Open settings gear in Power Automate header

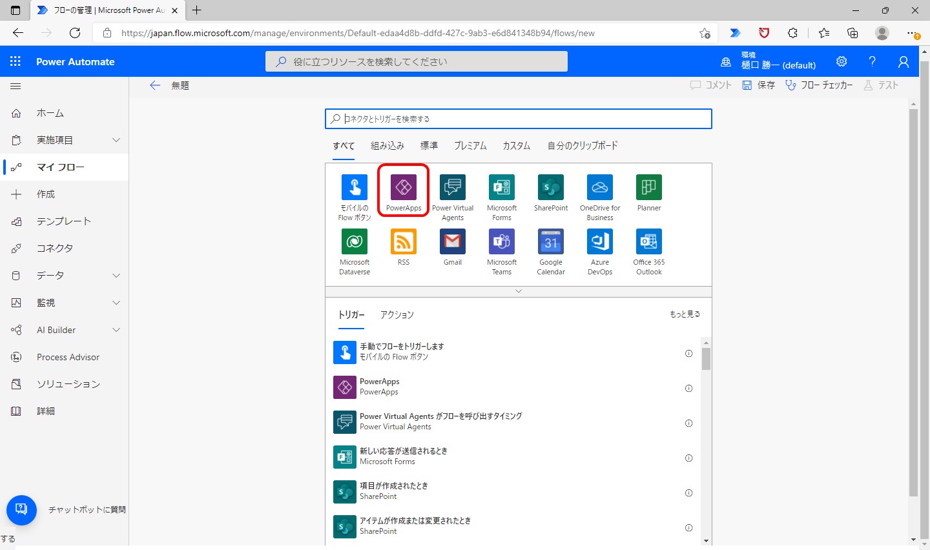point(842,61)
